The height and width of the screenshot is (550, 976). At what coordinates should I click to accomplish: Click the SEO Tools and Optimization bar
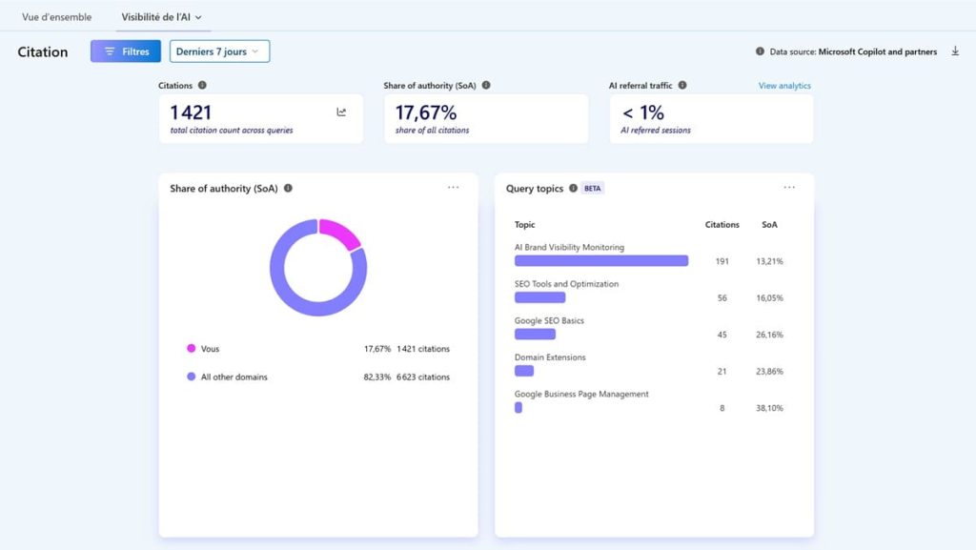(539, 297)
